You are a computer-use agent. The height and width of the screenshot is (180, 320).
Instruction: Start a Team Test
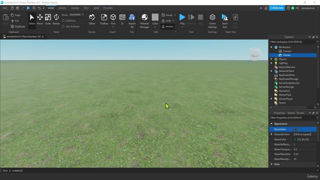pyautogui.click(x=225, y=21)
